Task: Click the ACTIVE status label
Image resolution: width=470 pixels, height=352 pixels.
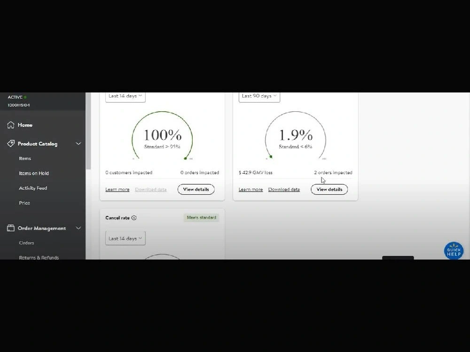Action: (15, 97)
